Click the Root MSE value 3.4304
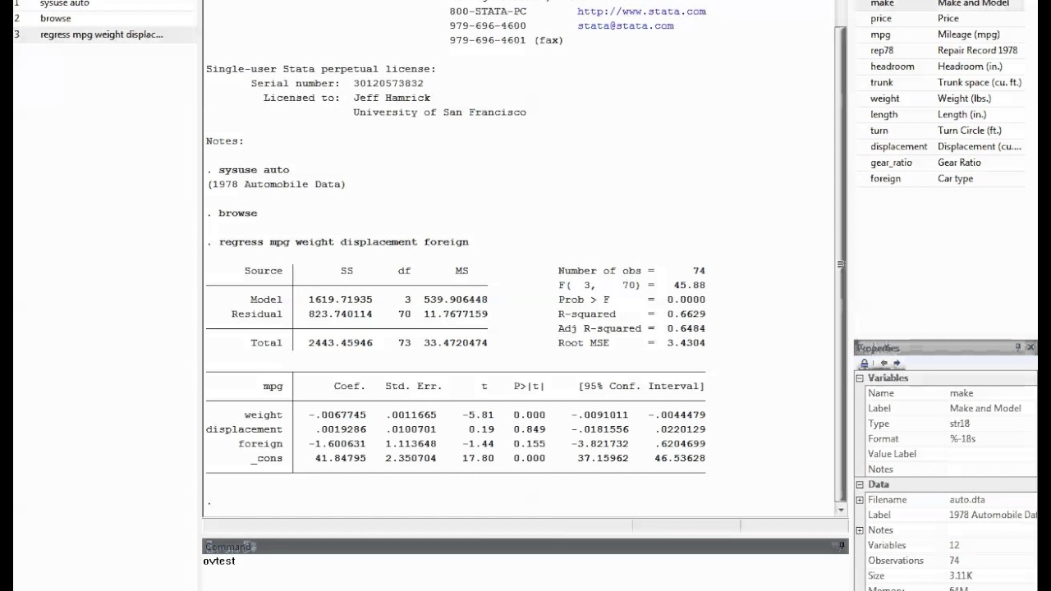1051x591 pixels. tap(685, 343)
